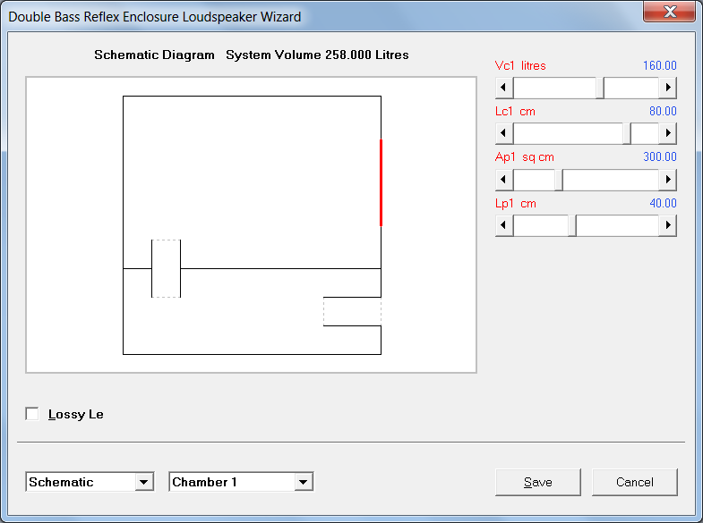Open the Chamber 1 dropdown
The image size is (703, 523).
[303, 482]
